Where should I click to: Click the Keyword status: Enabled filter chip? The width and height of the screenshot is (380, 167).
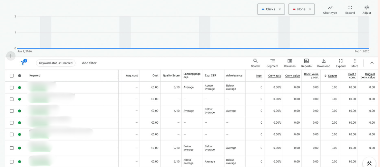point(56,63)
